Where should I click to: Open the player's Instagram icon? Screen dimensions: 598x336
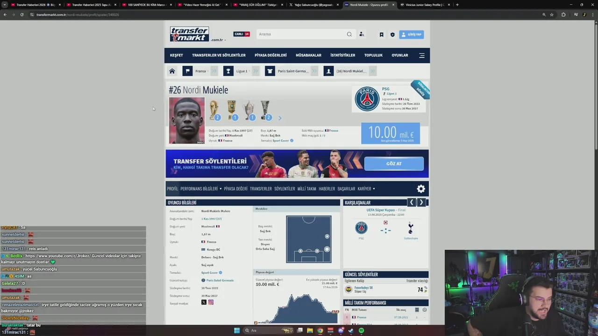[x=211, y=302]
